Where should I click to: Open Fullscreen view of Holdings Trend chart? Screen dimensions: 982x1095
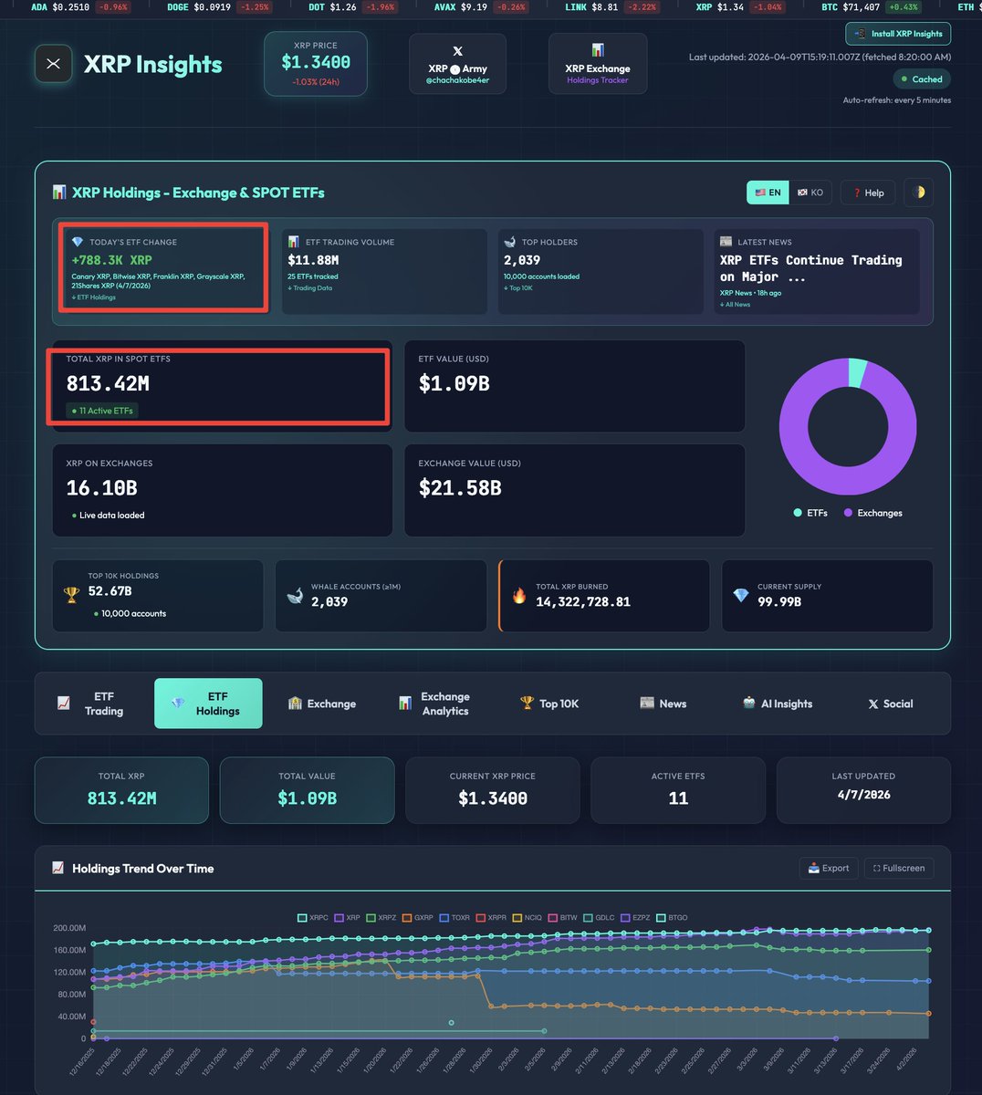point(898,868)
